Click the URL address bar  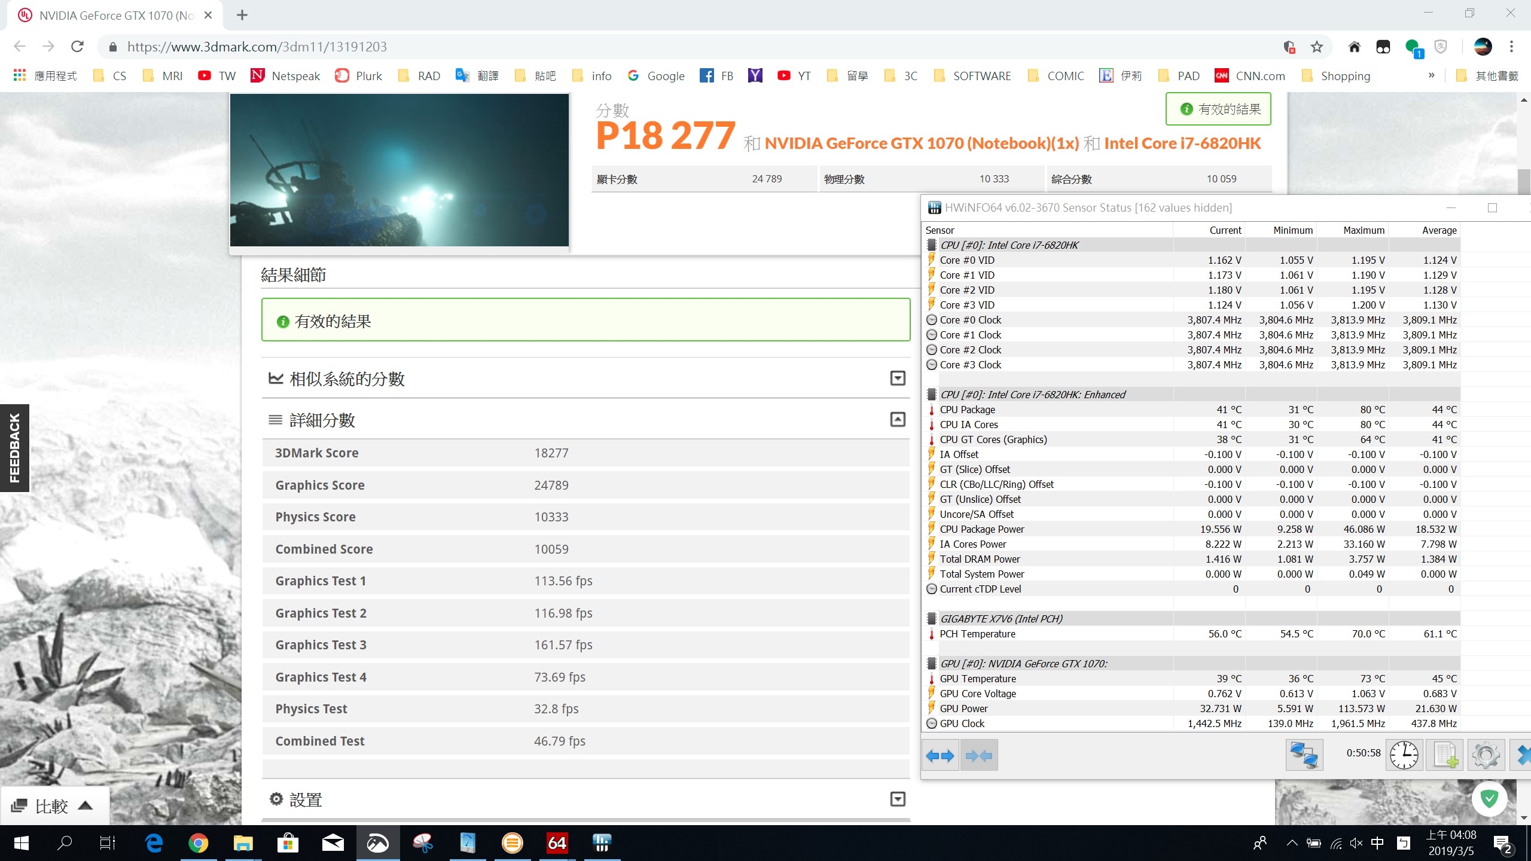coord(688,47)
